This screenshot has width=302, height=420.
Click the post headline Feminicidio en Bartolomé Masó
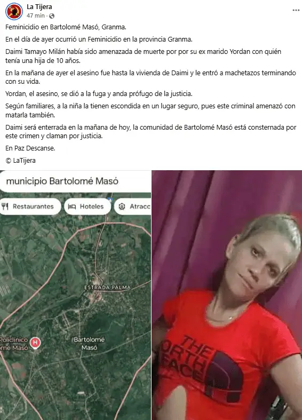(66, 27)
